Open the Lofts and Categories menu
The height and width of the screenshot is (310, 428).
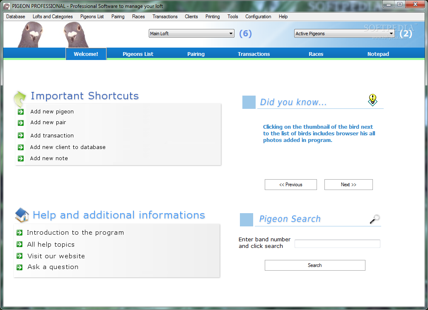point(53,17)
